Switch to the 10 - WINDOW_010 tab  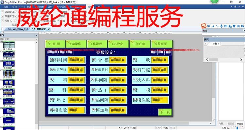[18, 29]
